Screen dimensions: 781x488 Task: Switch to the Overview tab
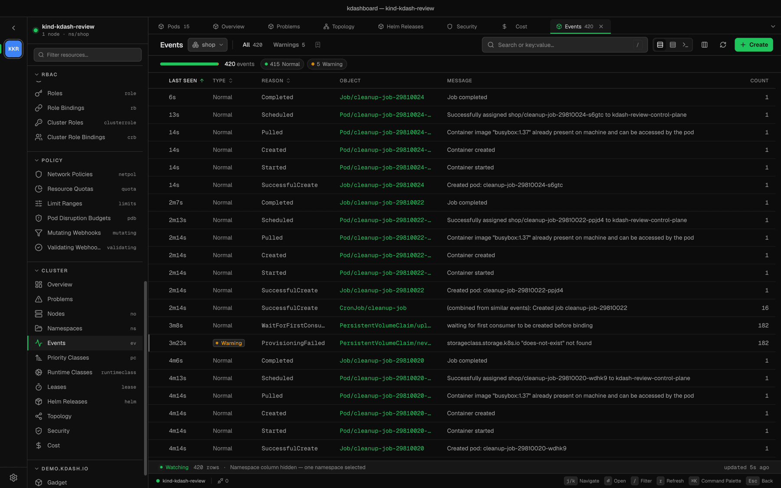(x=229, y=26)
